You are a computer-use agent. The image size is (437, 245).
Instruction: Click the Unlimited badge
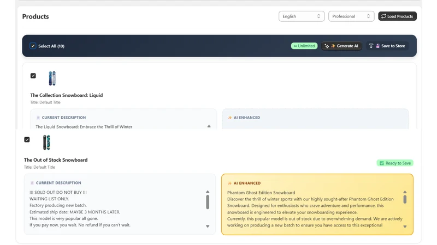click(304, 46)
